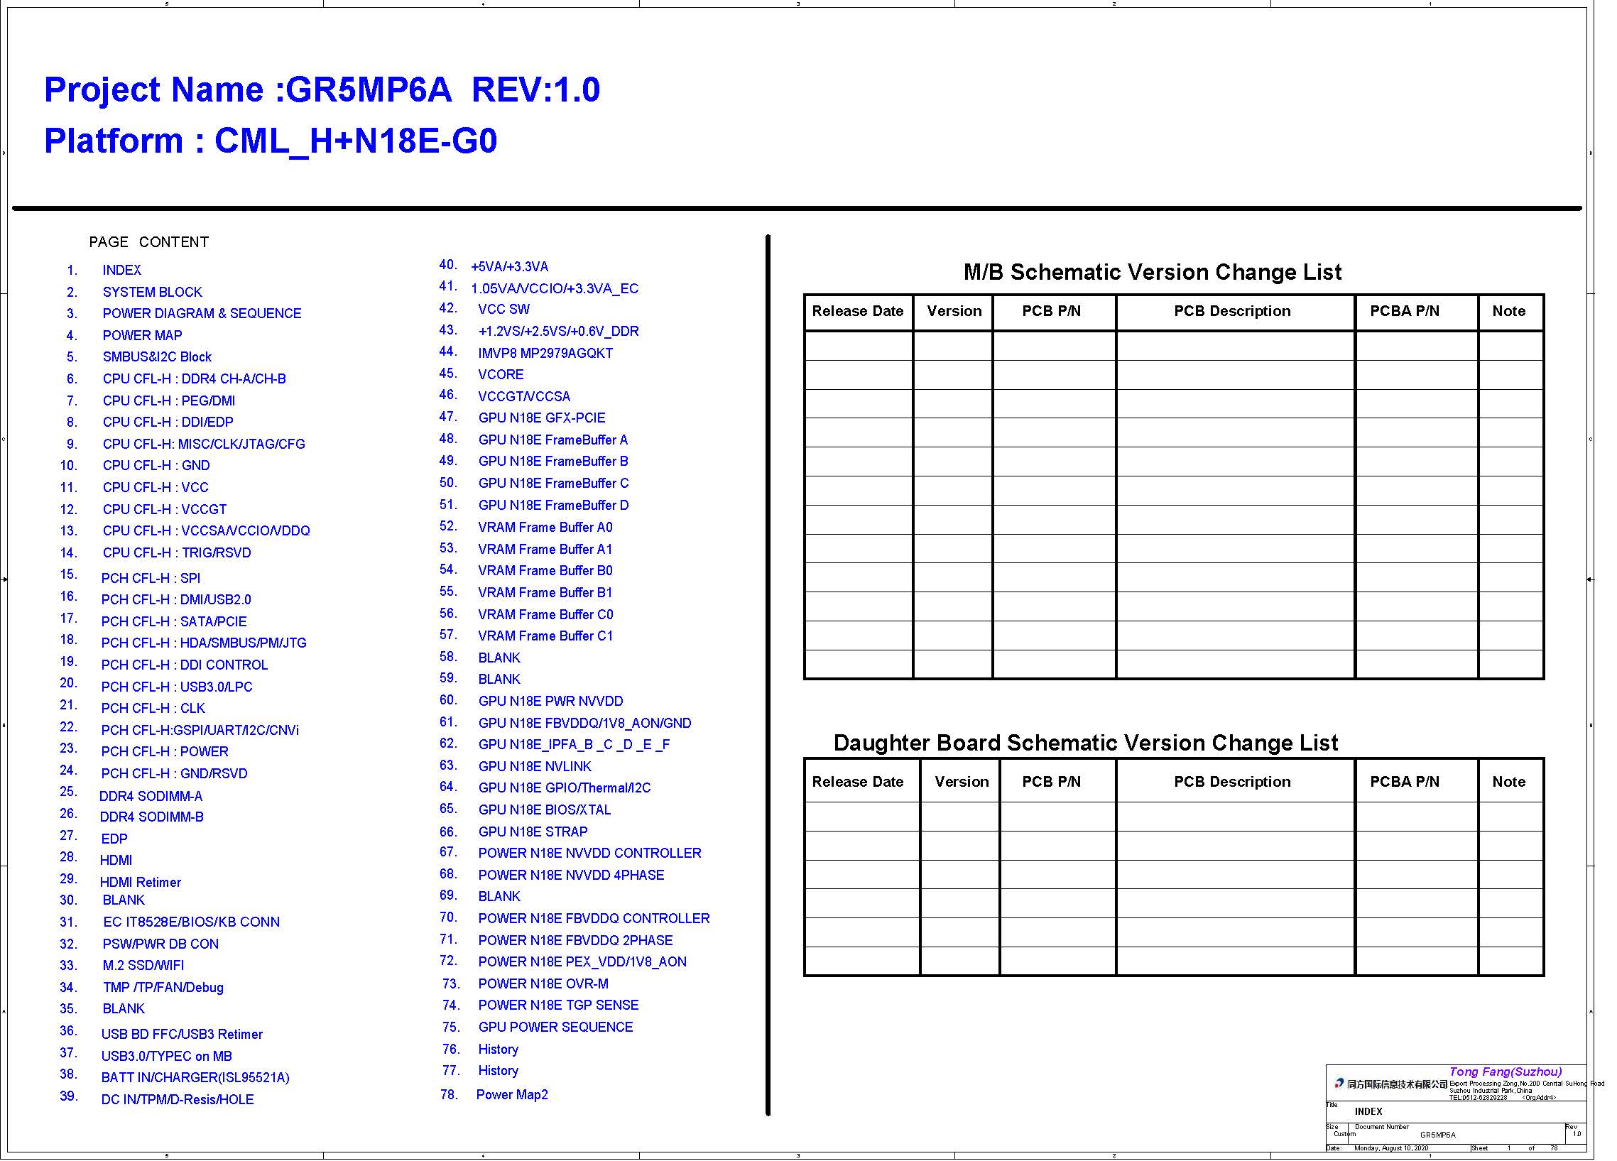Select the CPU CFL-H : VCCGT entry
The image size is (1617, 1161).
pyautogui.click(x=165, y=511)
